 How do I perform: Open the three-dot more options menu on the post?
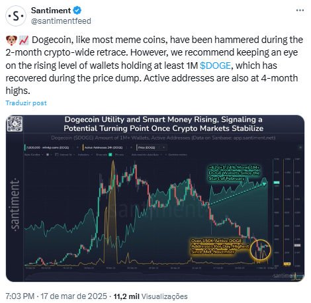(300, 10)
